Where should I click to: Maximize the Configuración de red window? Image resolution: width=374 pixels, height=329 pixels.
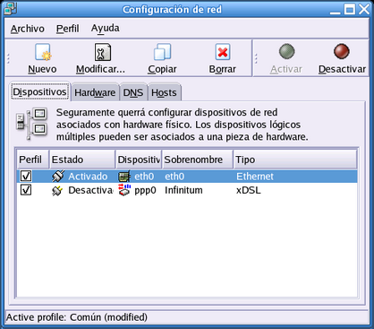point(350,9)
